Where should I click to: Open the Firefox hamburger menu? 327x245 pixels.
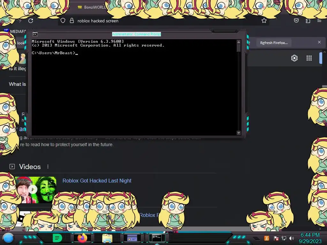click(319, 20)
